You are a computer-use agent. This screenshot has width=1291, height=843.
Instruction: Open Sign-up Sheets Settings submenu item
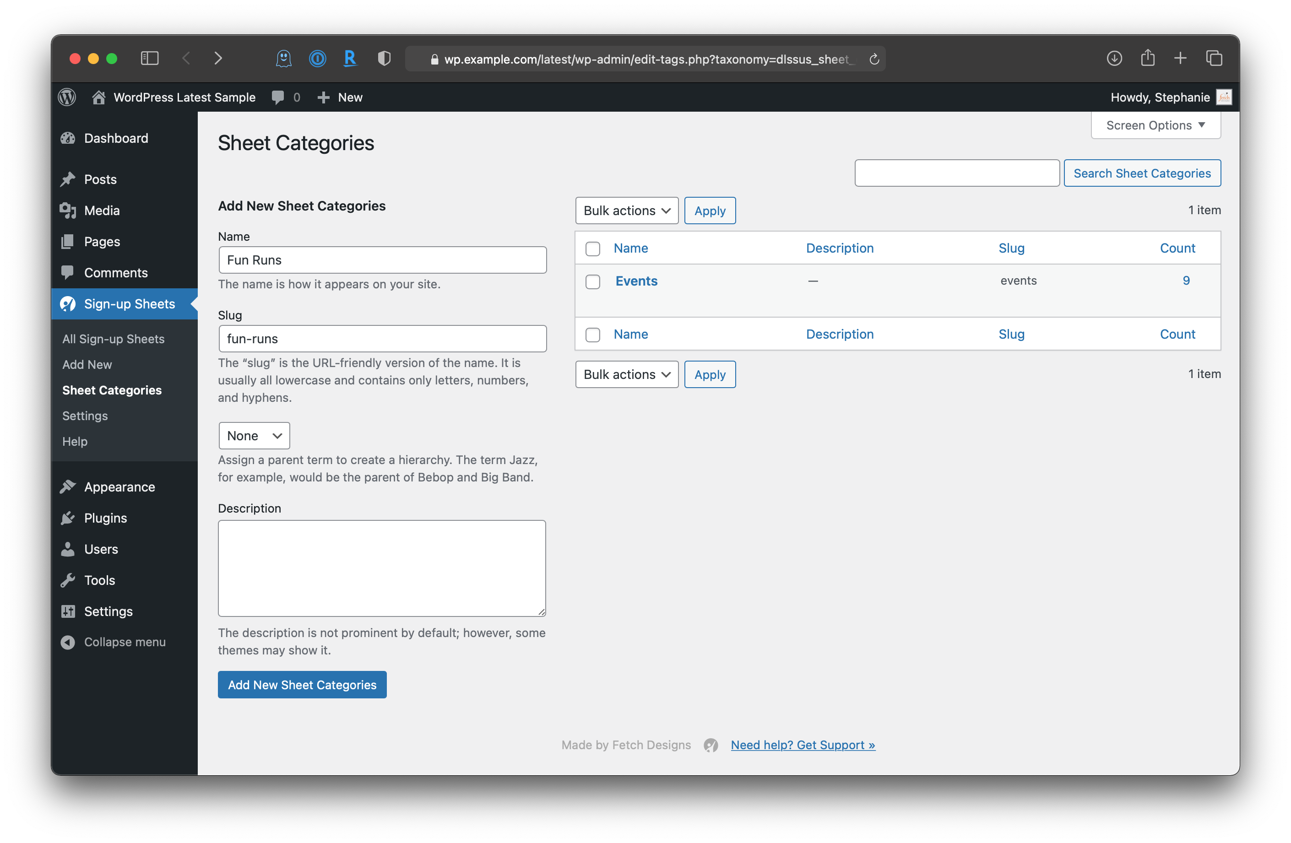85,416
